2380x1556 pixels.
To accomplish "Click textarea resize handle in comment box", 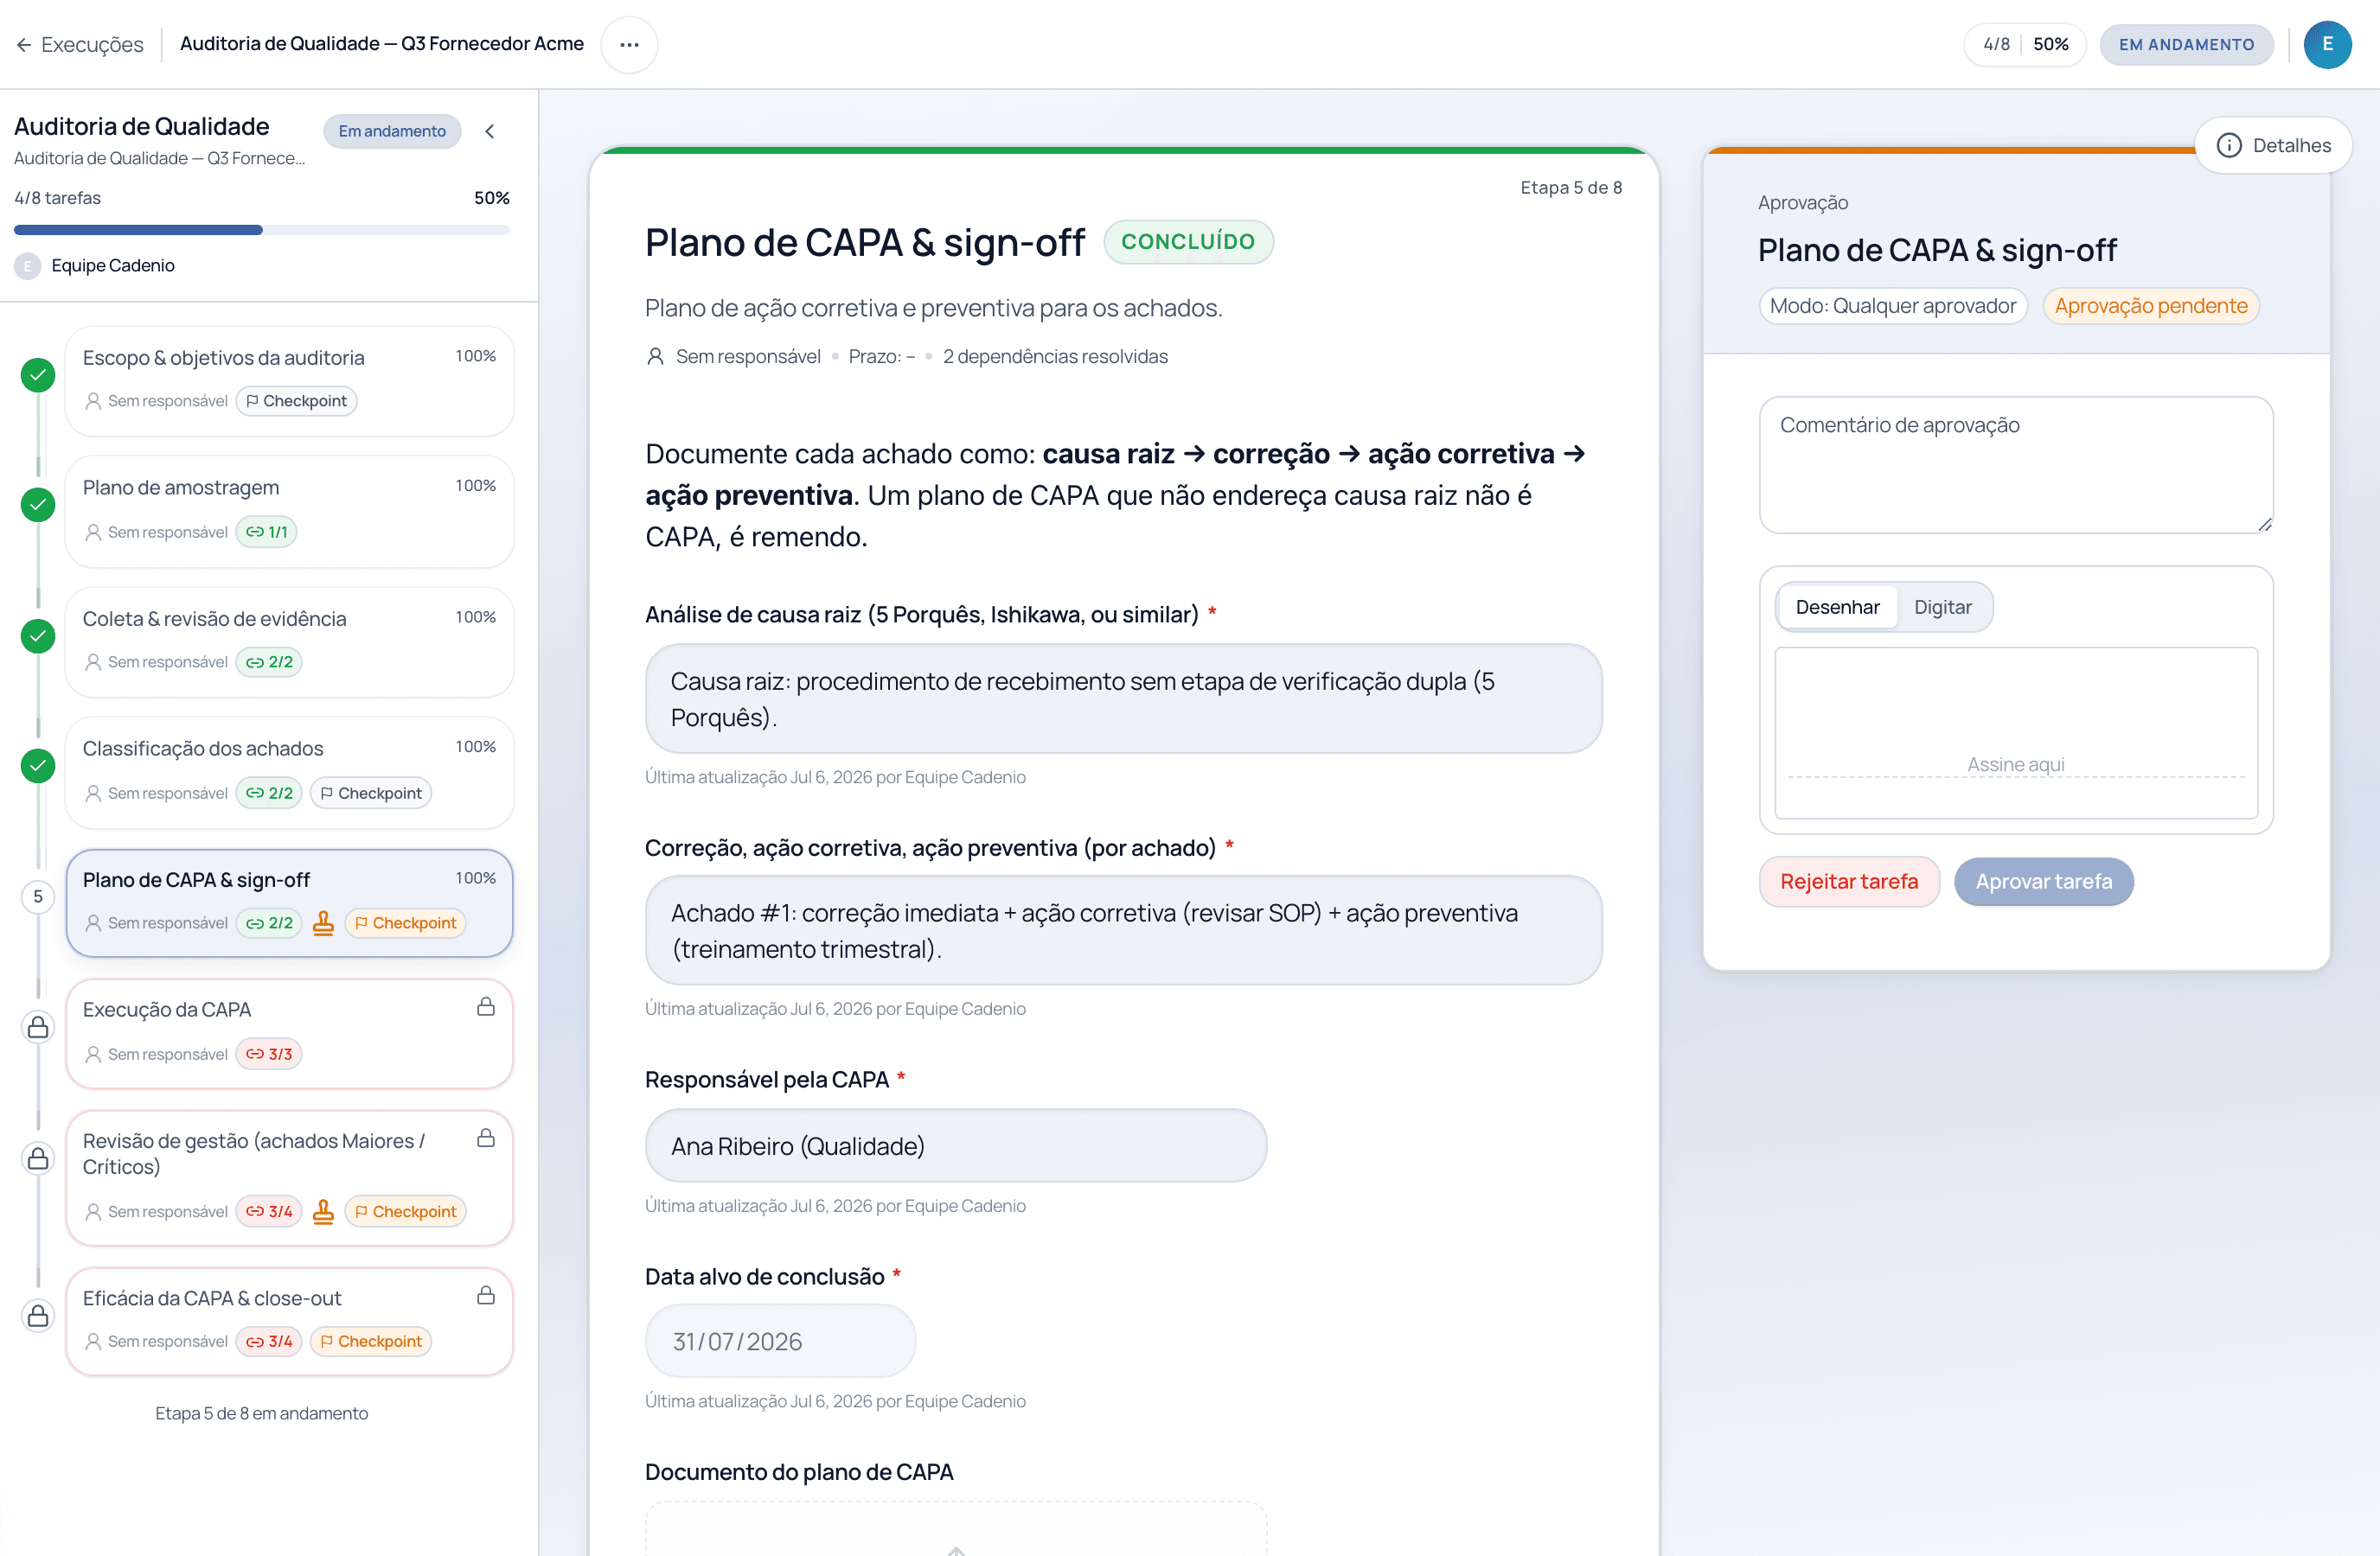I will click(x=2264, y=525).
